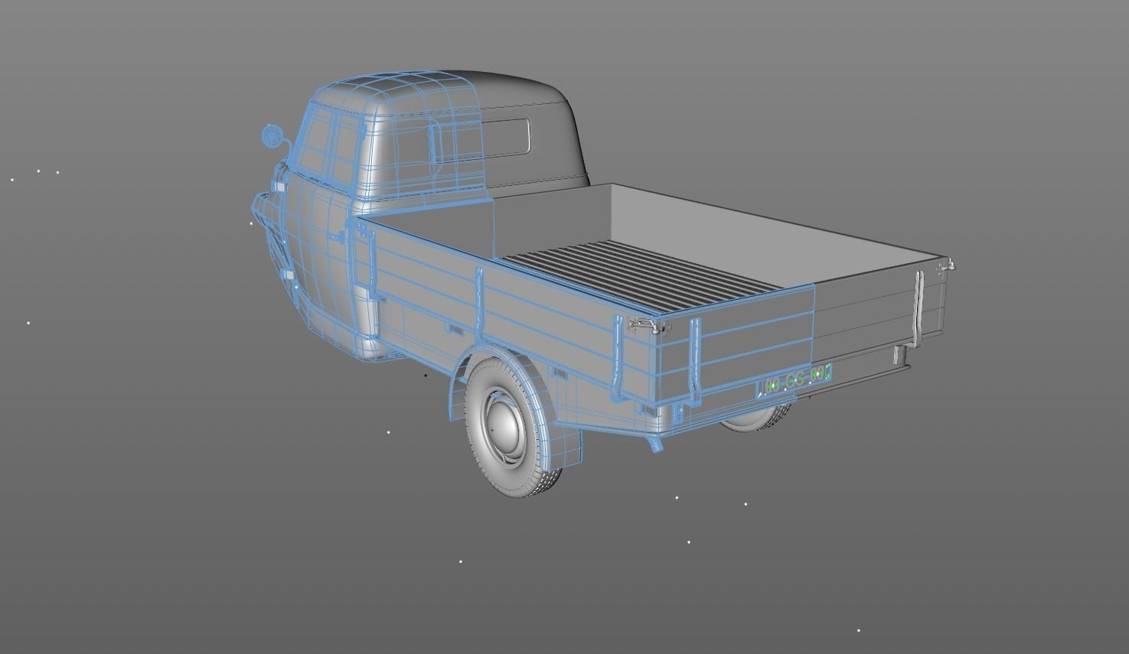Select the rear license plate reading 00-CG-00
The image size is (1129, 654).
click(795, 380)
